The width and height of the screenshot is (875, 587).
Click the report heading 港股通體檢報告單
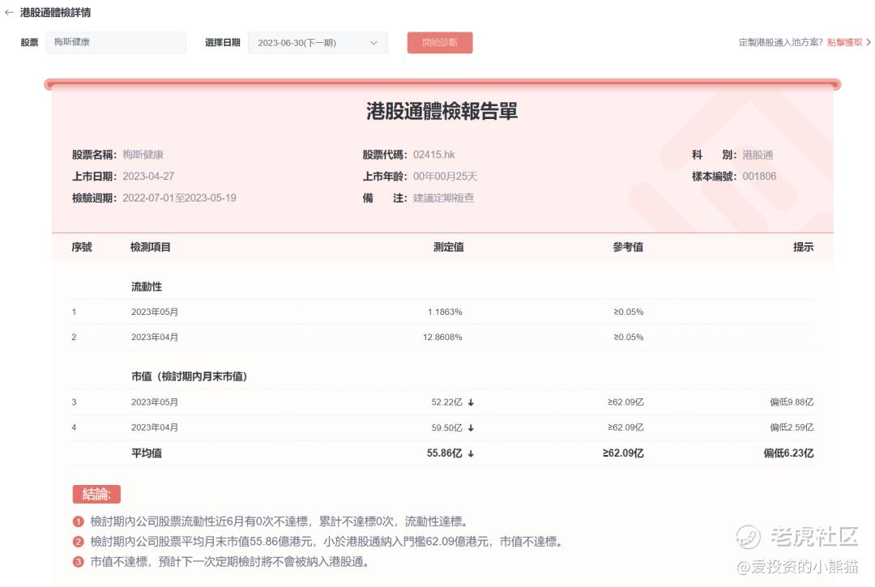pyautogui.click(x=442, y=111)
